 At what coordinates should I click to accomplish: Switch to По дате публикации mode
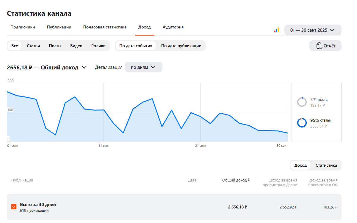[x=181, y=46]
